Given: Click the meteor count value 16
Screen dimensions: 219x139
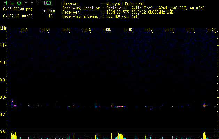Looking at the screenshot, I should pyautogui.click(x=50, y=16).
